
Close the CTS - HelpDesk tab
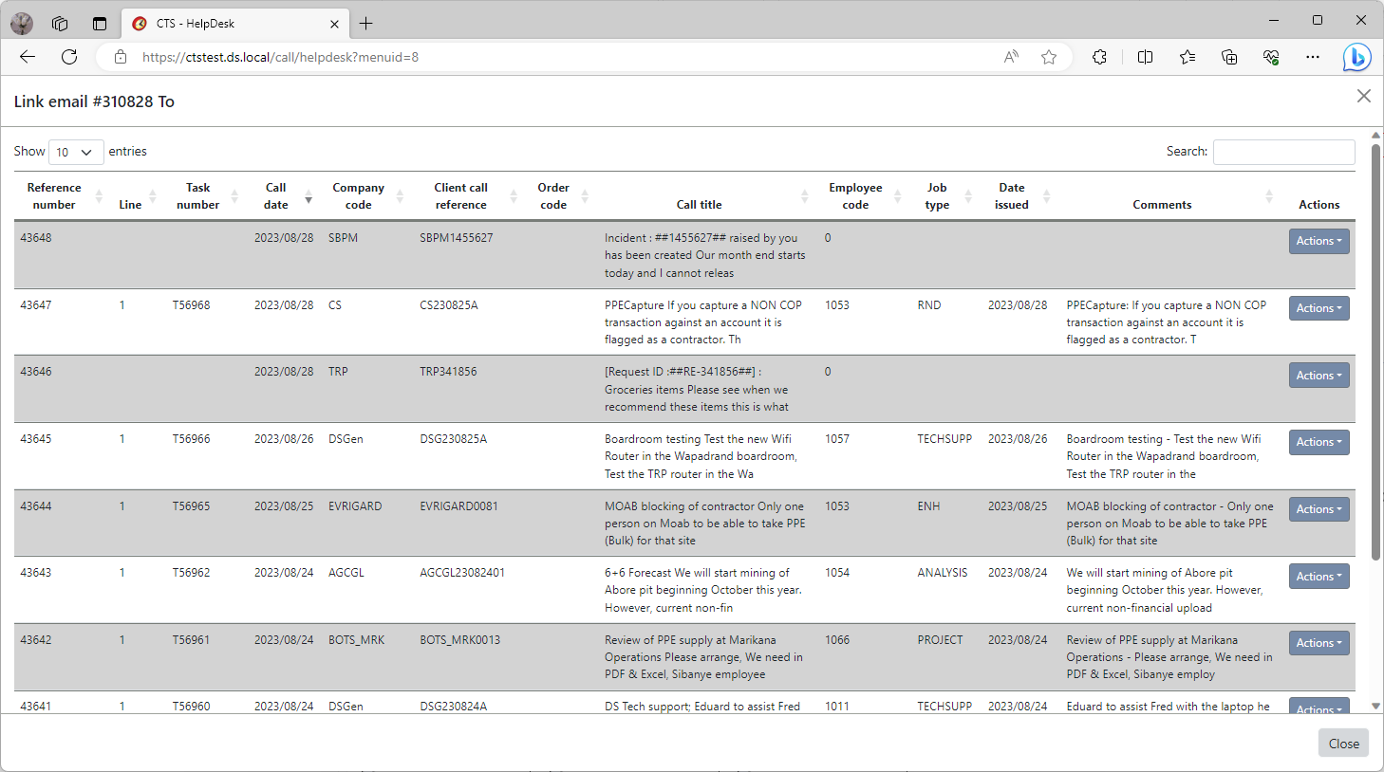(x=335, y=24)
